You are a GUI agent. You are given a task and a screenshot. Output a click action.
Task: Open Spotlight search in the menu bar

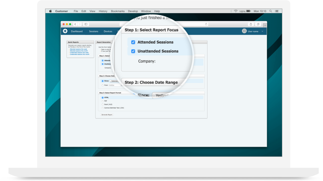(x=271, y=11)
